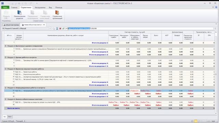Image resolution: width=219 pixels, height=123 pixels.
Task: Click the ФОТ column header
Action: pyautogui.click(x=167, y=37)
